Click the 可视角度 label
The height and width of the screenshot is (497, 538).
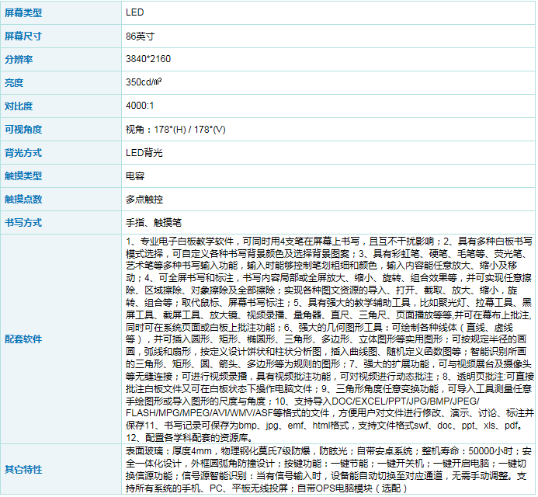(23, 130)
